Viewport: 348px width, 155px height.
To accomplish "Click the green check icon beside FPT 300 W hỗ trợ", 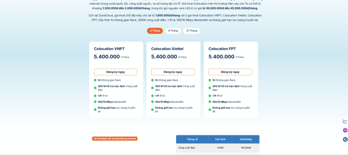I will (x=210, y=86).
